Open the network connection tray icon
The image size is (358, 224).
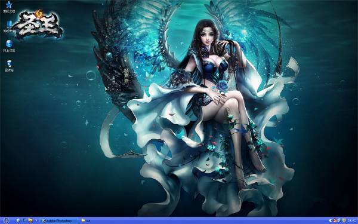(340, 220)
